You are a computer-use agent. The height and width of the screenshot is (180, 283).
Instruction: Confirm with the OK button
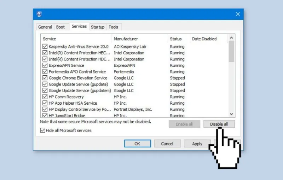137,144
